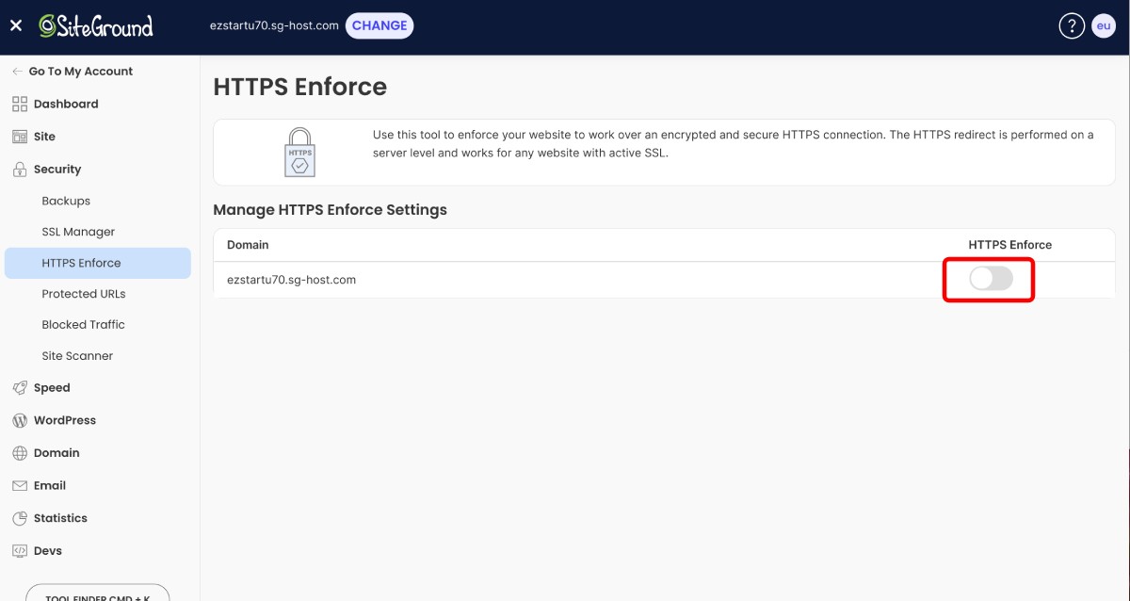The width and height of the screenshot is (1130, 601).
Task: Click the Statistics pie chart icon
Action: 19,517
